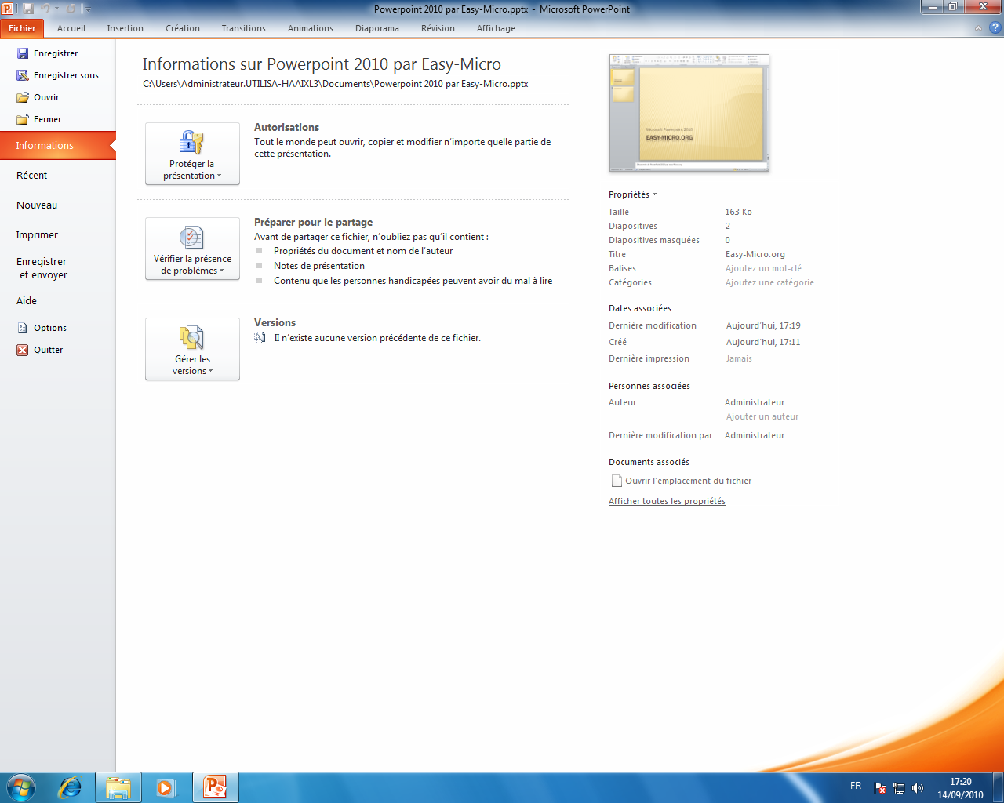The width and height of the screenshot is (1004, 803).
Task: Open the Révision tab
Action: click(438, 28)
